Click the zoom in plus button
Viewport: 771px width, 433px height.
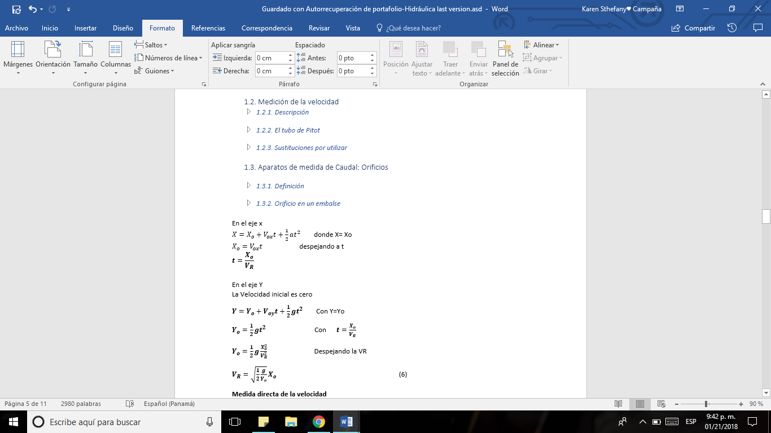pyautogui.click(x=741, y=404)
